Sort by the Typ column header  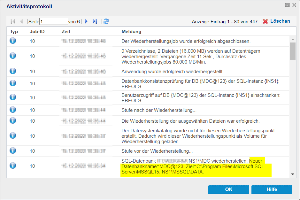[x=14, y=32]
